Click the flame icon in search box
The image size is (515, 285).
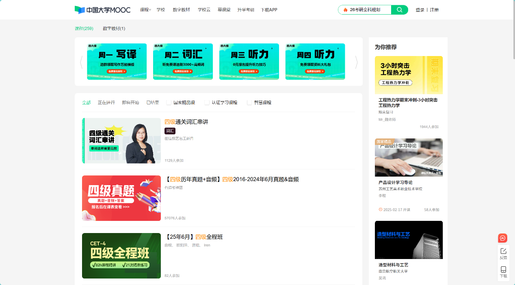coord(345,10)
